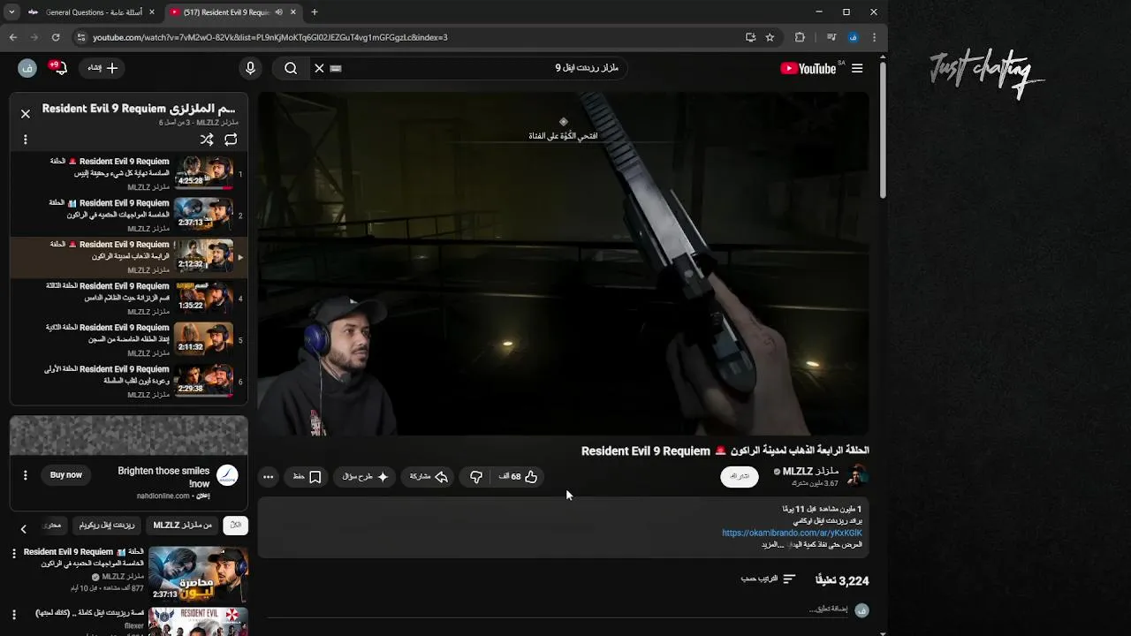
Task: Open flexer Resident Evil story video thumbnail
Action: click(198, 621)
